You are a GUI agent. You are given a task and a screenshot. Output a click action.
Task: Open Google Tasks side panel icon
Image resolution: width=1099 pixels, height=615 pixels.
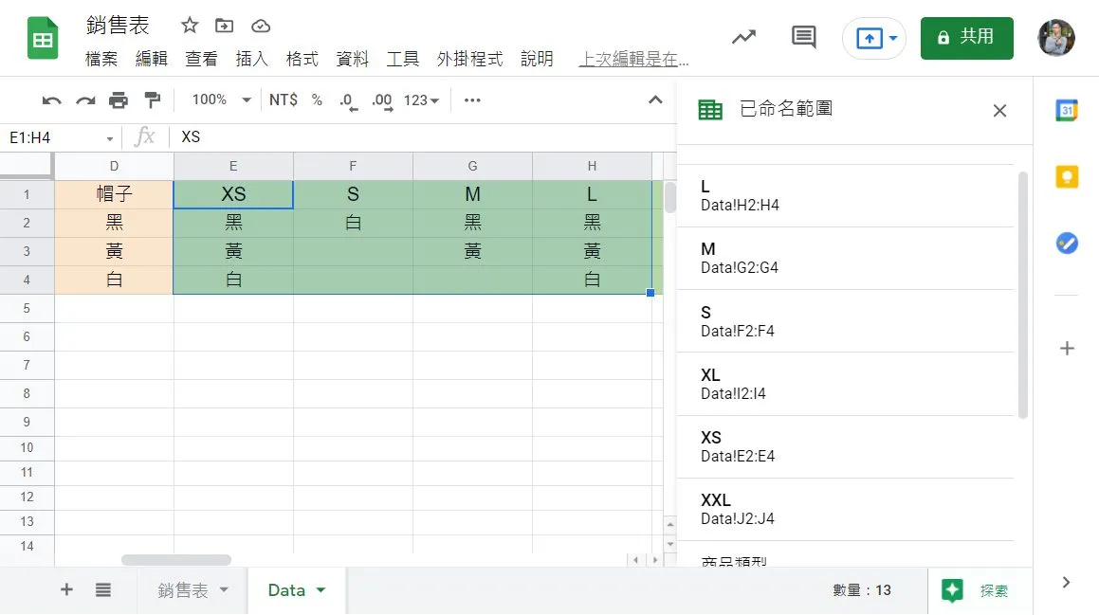pos(1067,243)
